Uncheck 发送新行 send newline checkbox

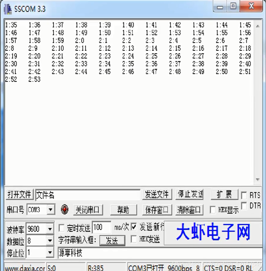(134, 227)
